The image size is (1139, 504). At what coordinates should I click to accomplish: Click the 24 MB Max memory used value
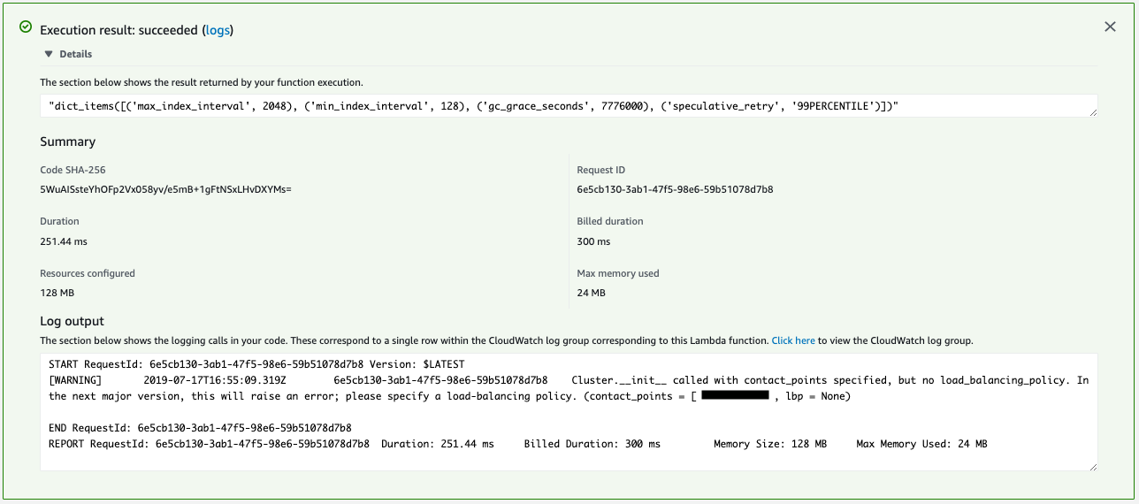[591, 293]
